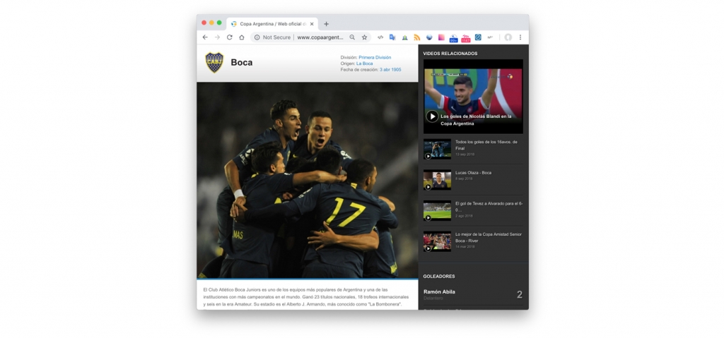Select the Copa Argentina browser tab
The width and height of the screenshot is (724, 338).
[272, 24]
